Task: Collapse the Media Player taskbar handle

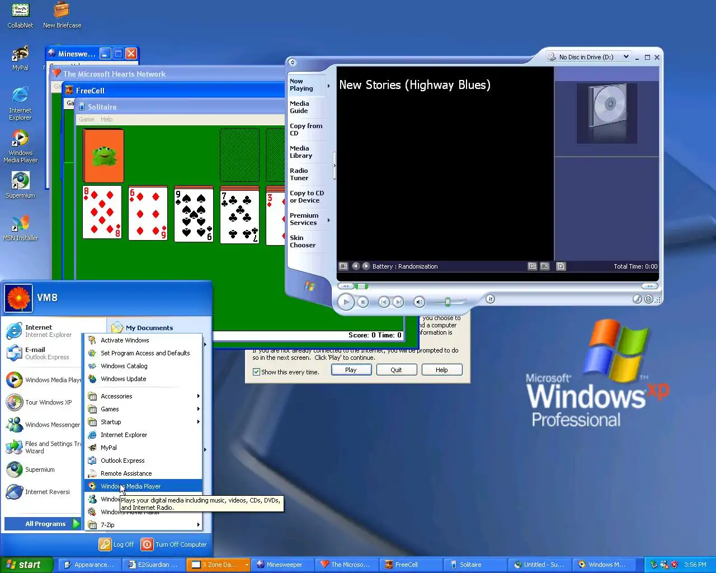Action: (x=335, y=166)
